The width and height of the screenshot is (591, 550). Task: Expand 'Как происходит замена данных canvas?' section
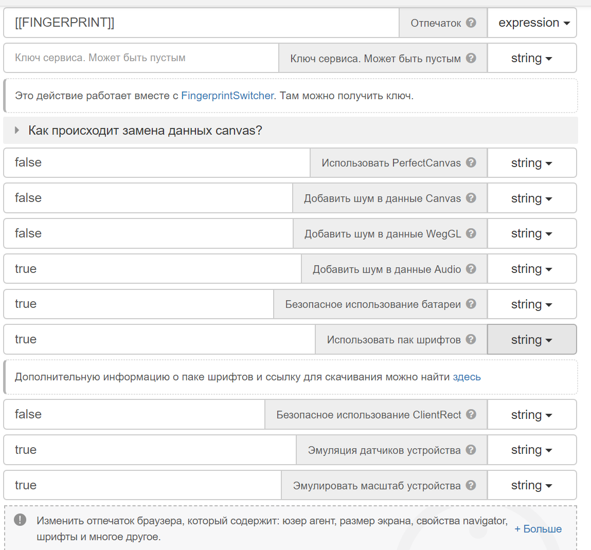(x=145, y=131)
